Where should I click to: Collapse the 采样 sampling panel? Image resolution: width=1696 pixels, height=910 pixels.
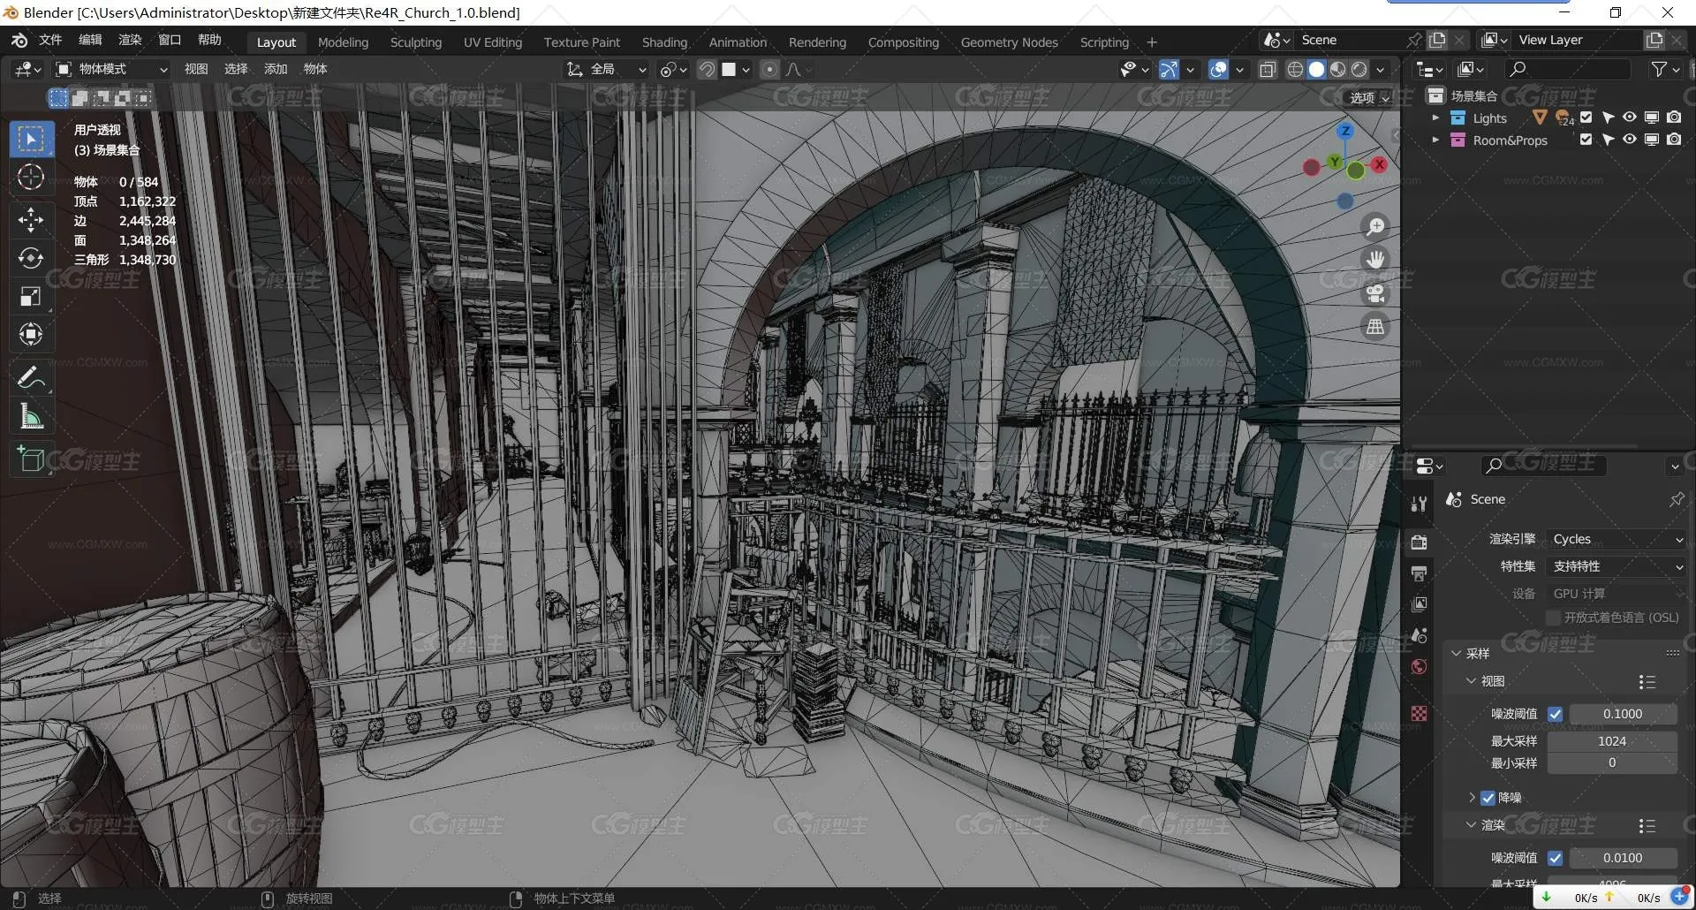click(1456, 654)
